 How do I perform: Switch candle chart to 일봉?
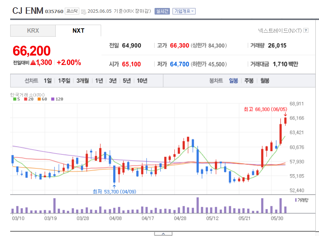[x=234, y=81]
